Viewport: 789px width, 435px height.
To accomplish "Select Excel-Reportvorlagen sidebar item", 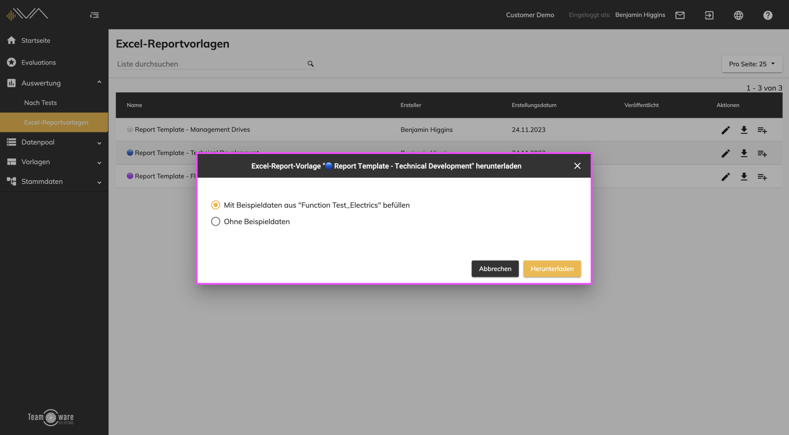I will point(54,122).
